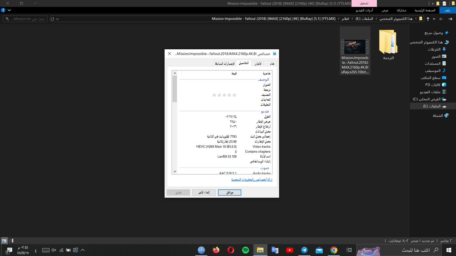
Task: Expand the ribbon with the chevron
Action: (x=9, y=10)
